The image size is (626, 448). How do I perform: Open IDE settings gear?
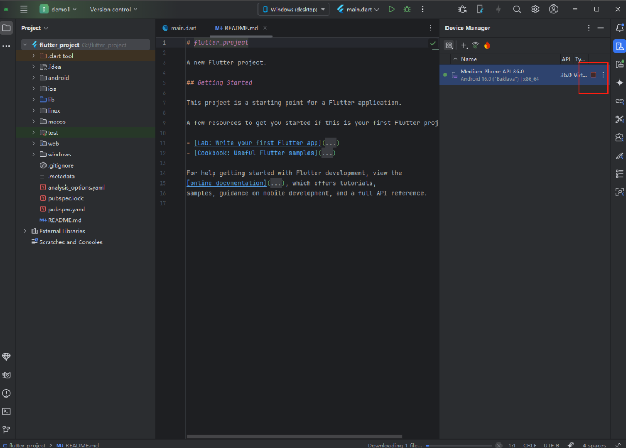[535, 9]
